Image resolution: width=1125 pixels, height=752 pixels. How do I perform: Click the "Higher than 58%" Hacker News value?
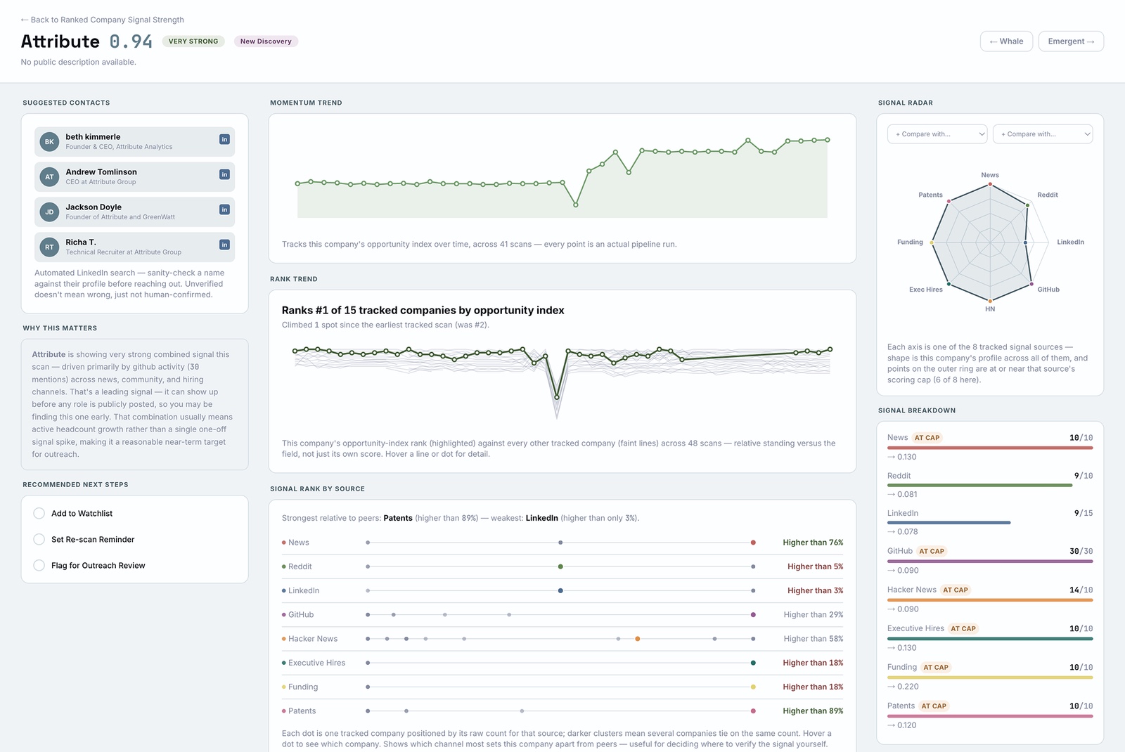(x=814, y=639)
